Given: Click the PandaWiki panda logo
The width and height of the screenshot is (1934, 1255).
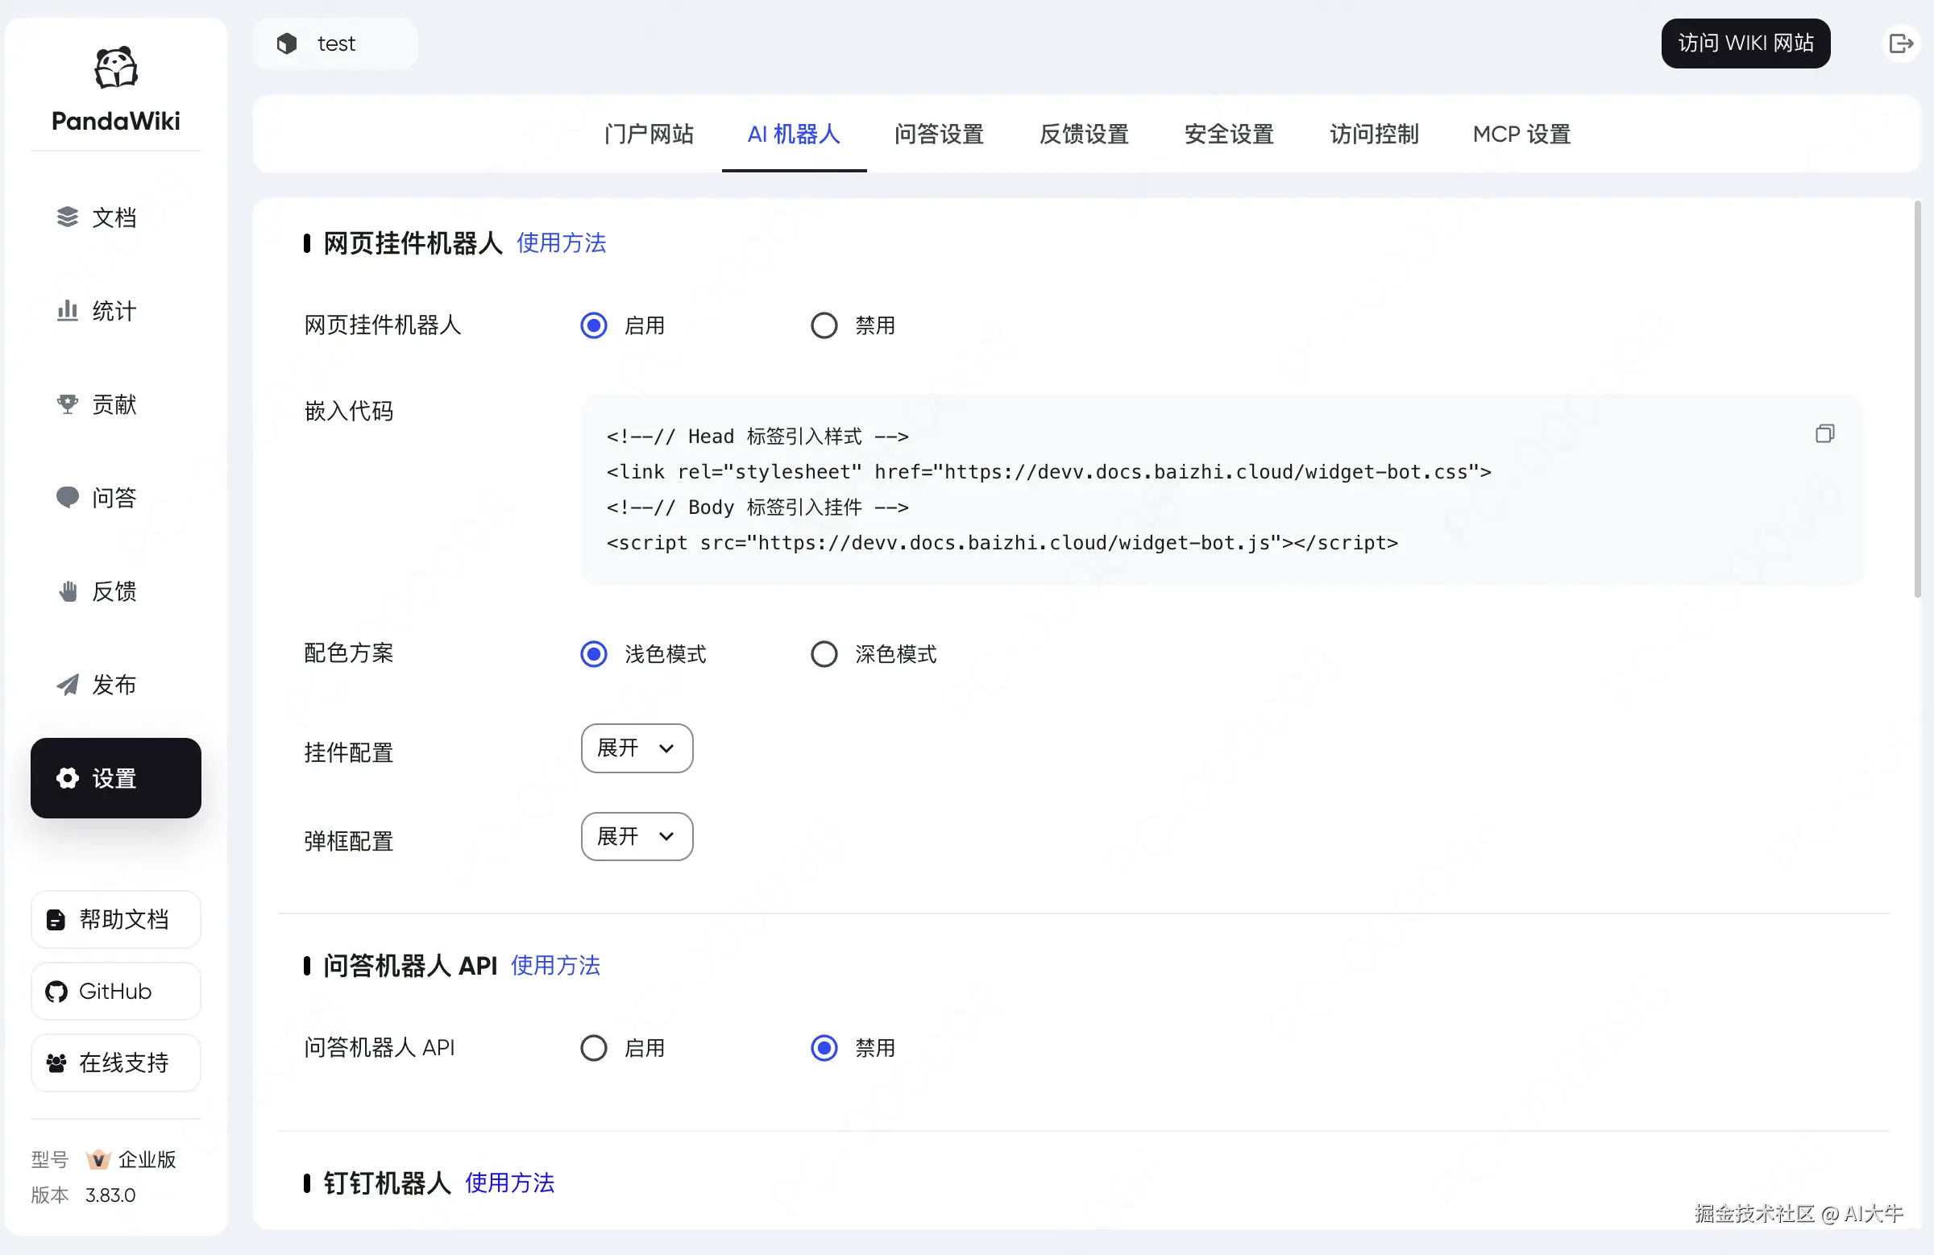Looking at the screenshot, I should [x=115, y=68].
